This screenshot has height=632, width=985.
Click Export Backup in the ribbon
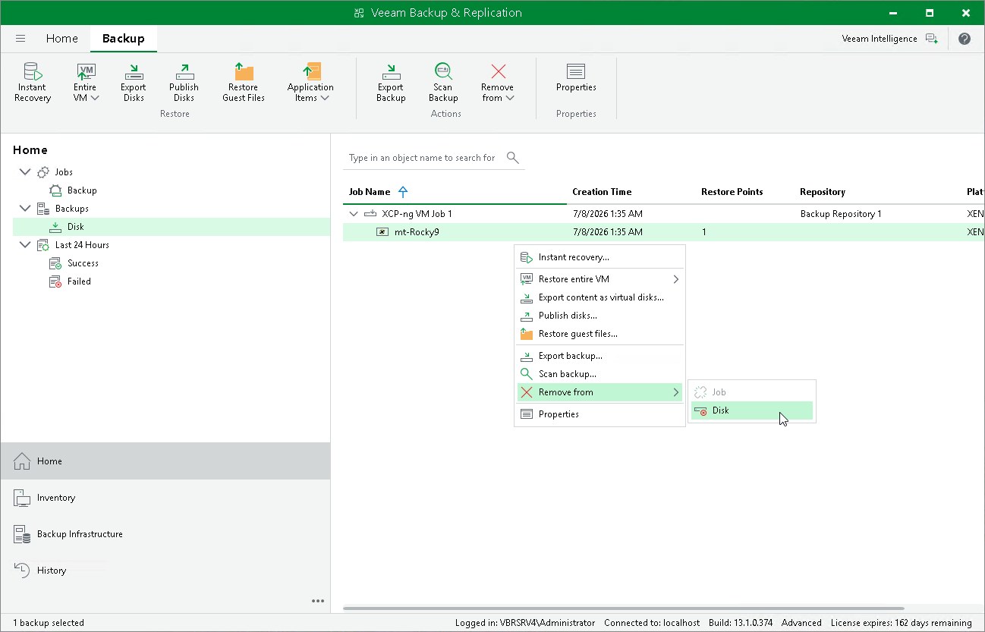391,82
